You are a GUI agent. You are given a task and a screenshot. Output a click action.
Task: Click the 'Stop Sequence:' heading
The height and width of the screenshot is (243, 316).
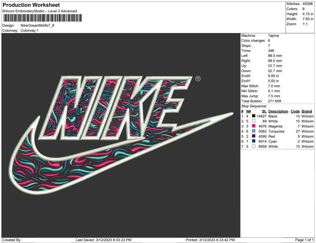coord(254,106)
